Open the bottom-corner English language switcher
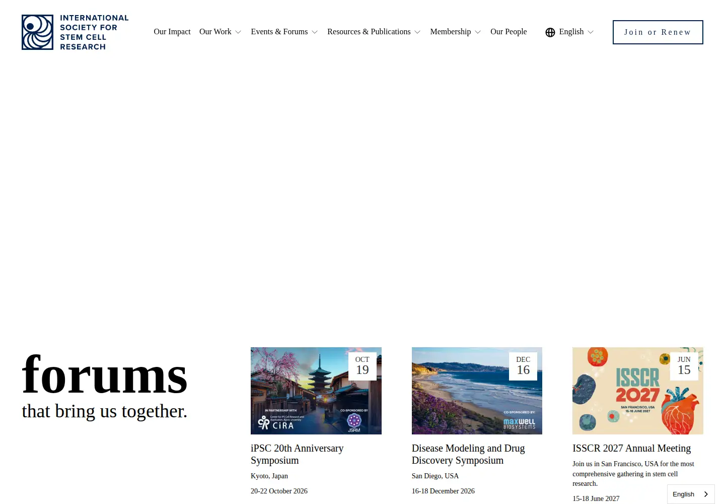Screen dimensions: 725x504 691,494
